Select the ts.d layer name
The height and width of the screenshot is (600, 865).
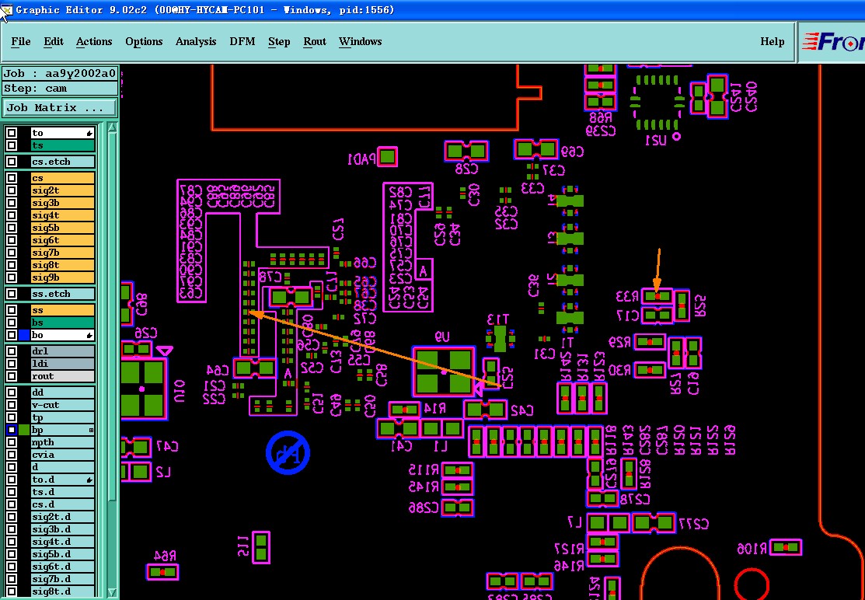[x=63, y=493]
